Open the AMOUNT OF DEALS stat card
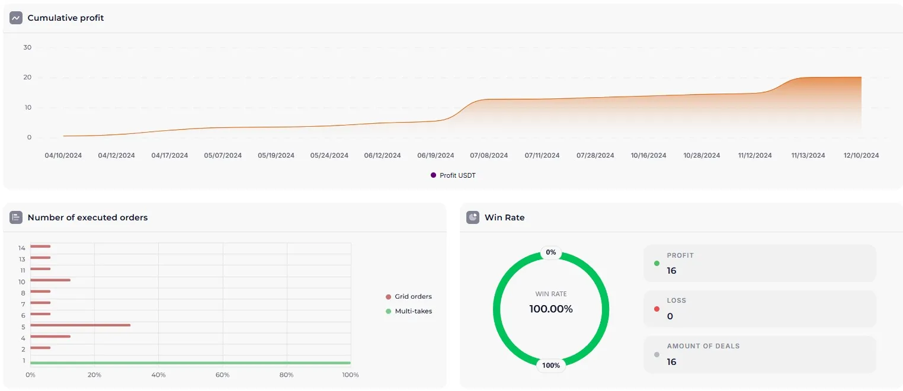Viewport: 903px width, 391px height. 760,354
